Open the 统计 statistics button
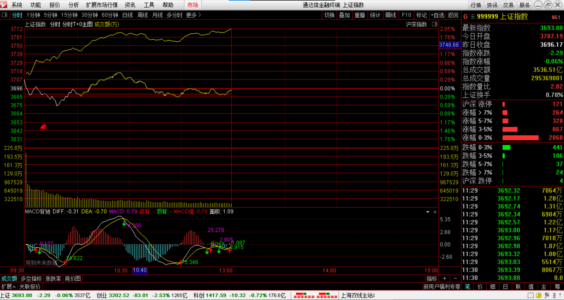This screenshot has height=300, width=564. [x=375, y=15]
